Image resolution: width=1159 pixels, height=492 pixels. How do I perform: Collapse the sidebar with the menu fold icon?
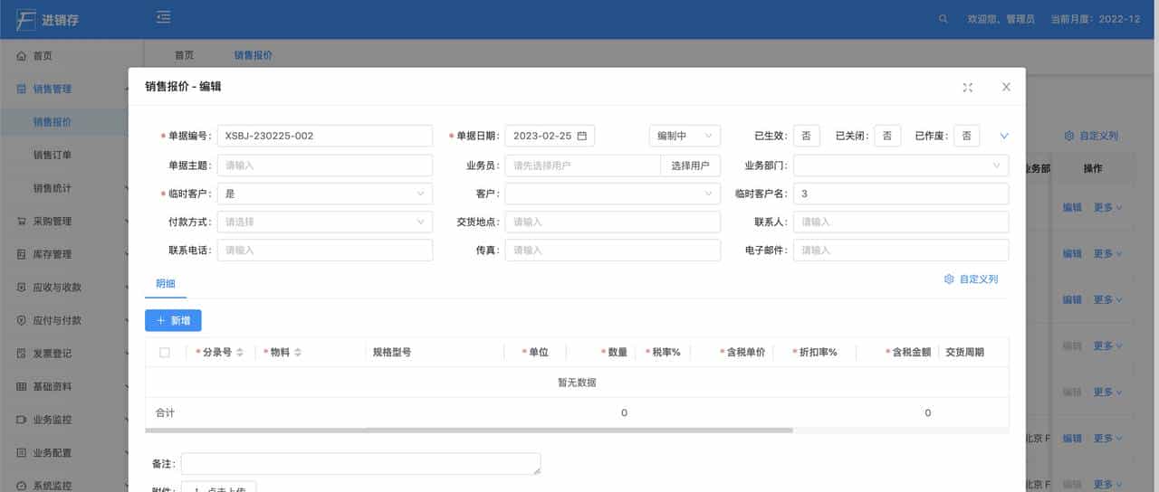pyautogui.click(x=163, y=17)
